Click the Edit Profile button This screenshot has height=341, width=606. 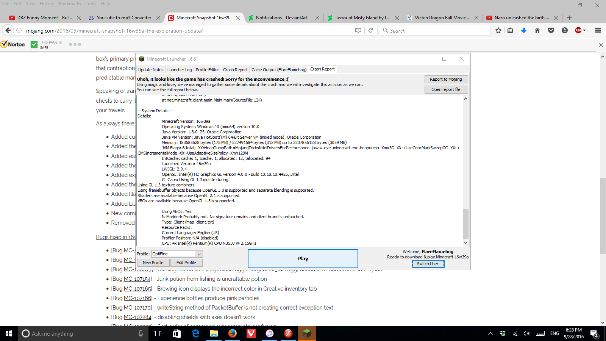click(186, 263)
